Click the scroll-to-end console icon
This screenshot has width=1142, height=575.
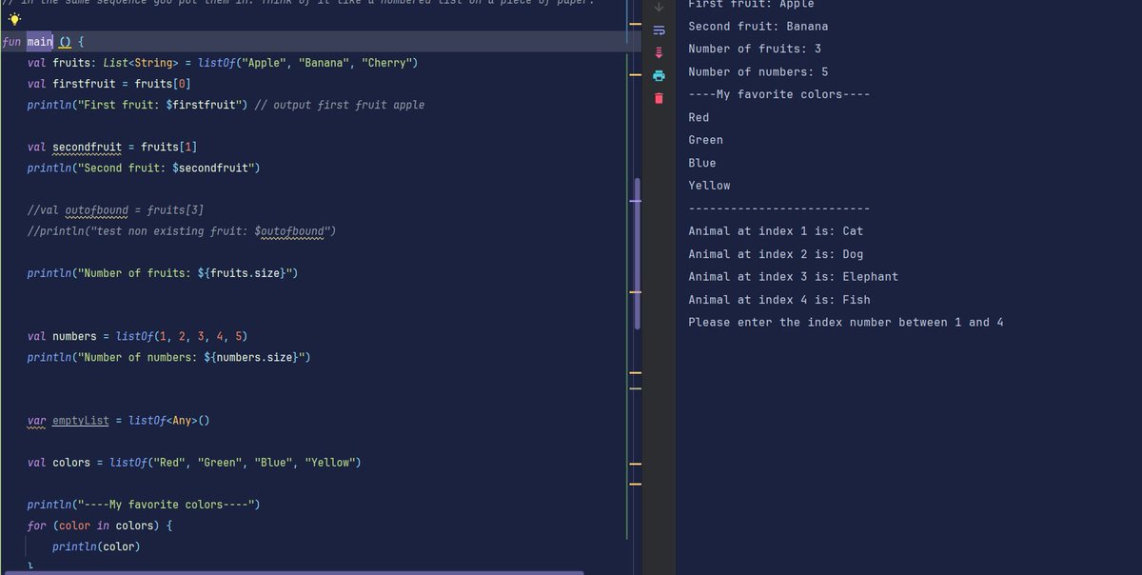(658, 52)
